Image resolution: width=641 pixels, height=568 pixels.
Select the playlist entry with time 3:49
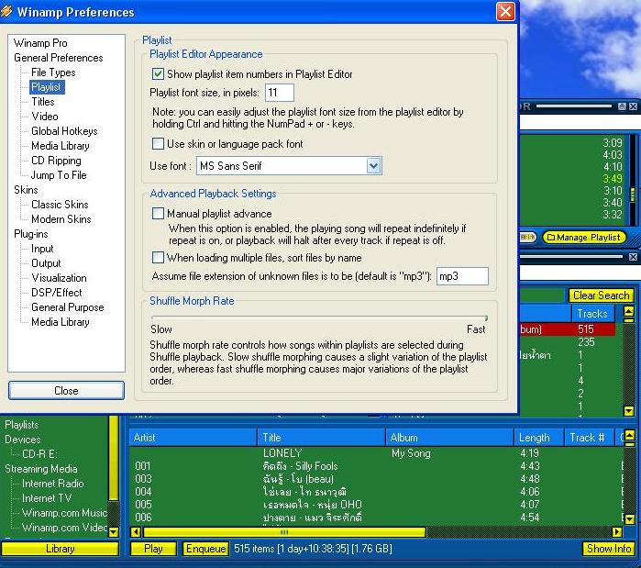pos(571,179)
